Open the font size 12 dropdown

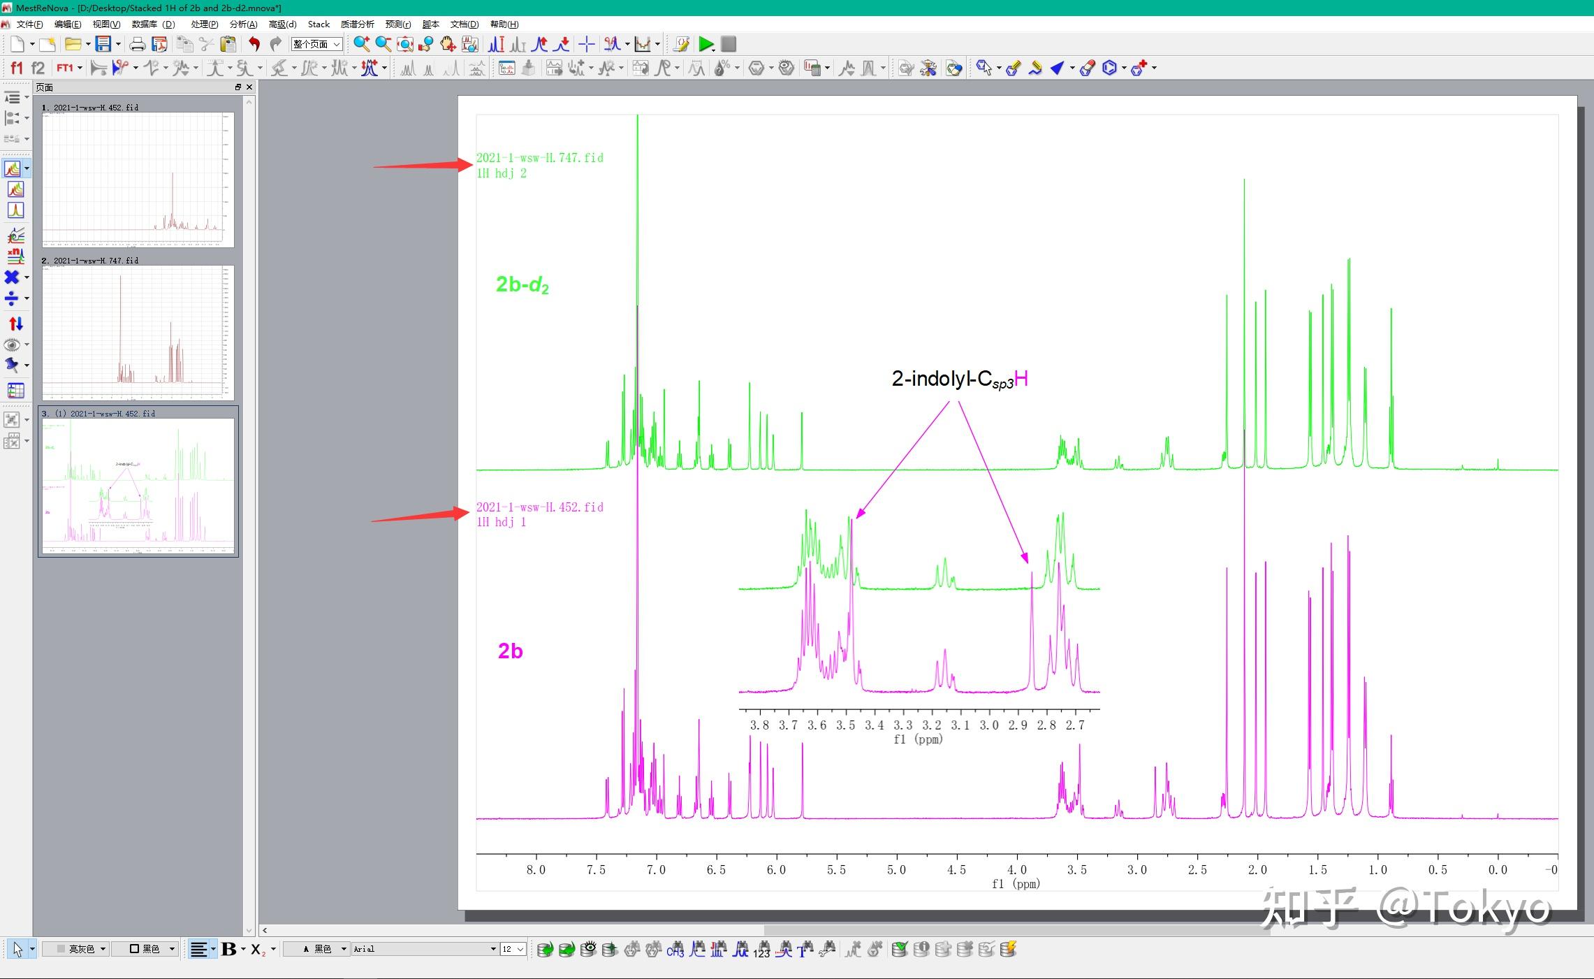(x=520, y=949)
